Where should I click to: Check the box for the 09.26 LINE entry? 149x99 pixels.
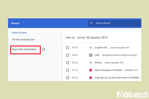(68, 55)
